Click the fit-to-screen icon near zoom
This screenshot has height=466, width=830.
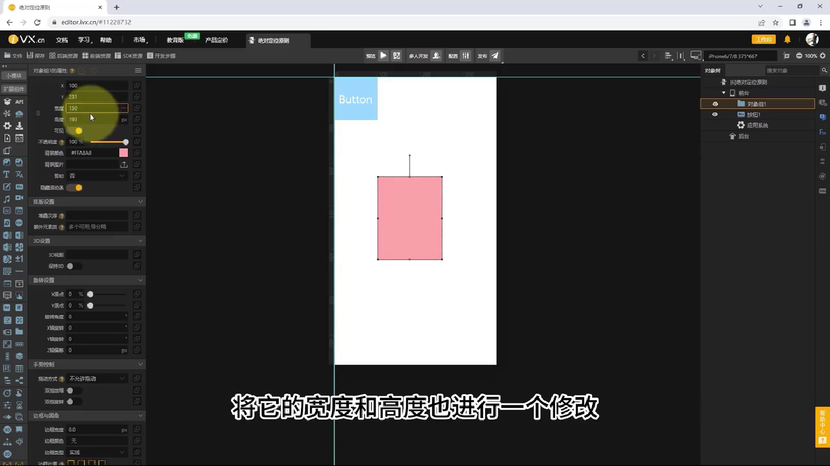tap(787, 56)
